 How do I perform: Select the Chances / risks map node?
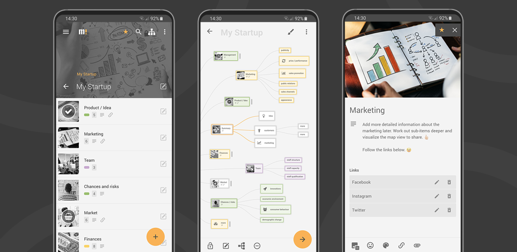[224, 203]
